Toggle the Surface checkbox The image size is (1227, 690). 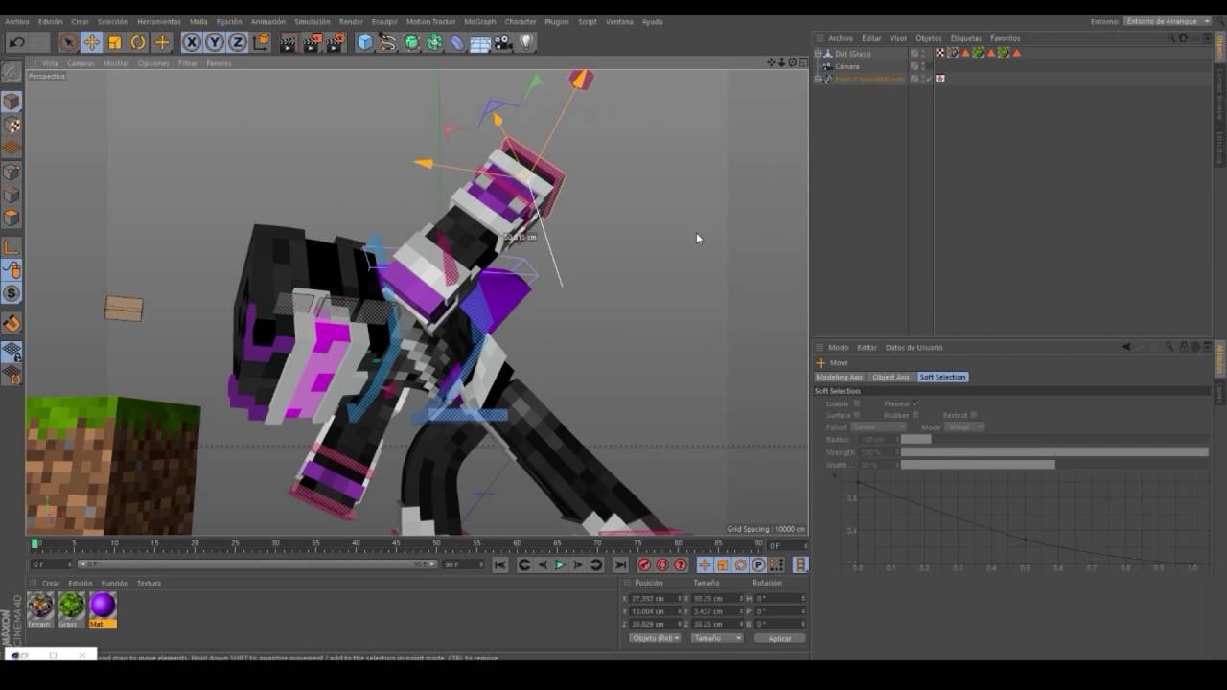pyautogui.click(x=857, y=415)
